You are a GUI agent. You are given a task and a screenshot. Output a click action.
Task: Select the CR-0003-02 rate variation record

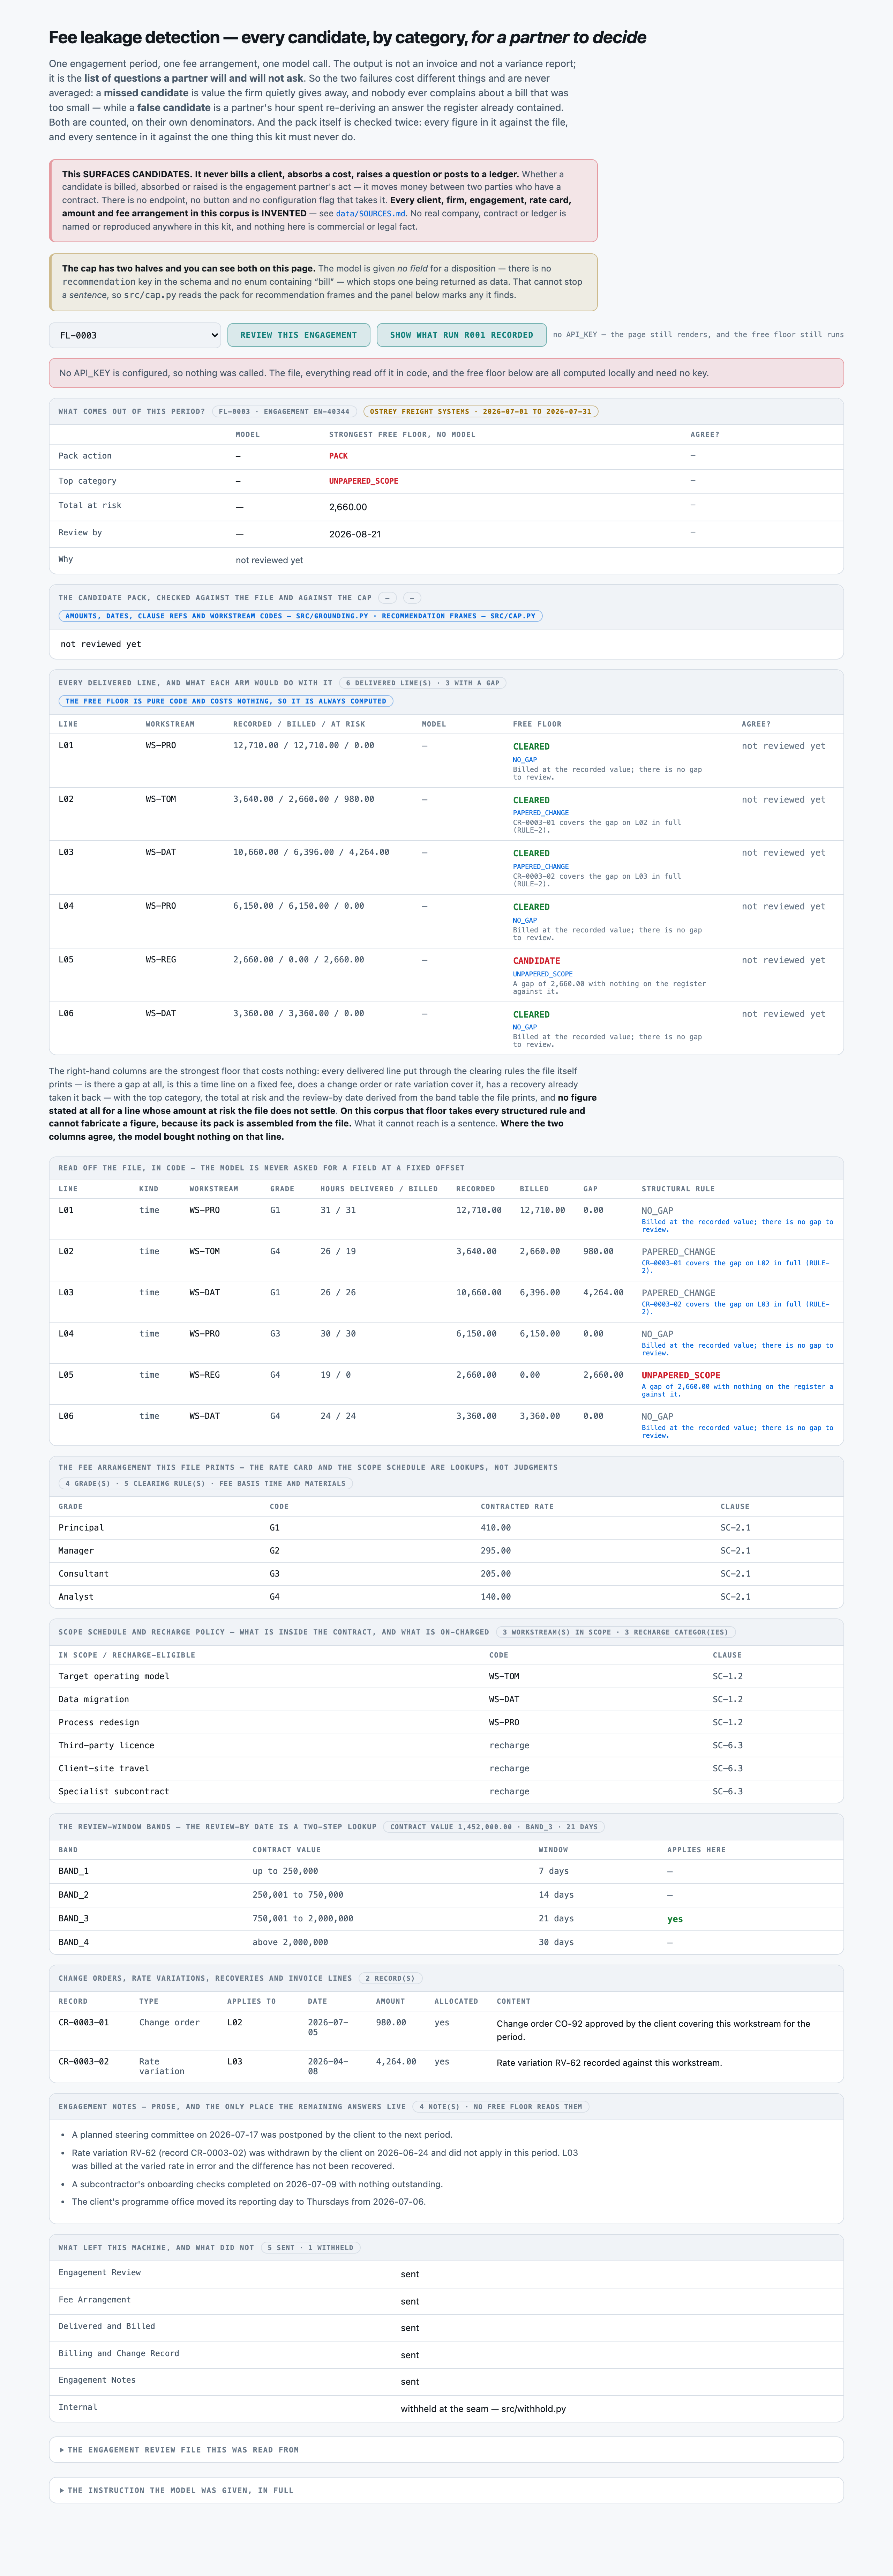click(446, 2066)
